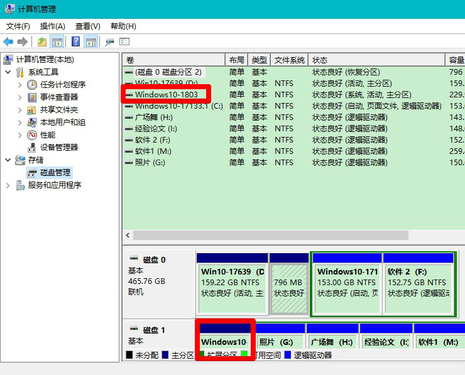Toggle the Show/Hide Console Tree icon
The height and width of the screenshot is (375, 465).
click(x=57, y=41)
